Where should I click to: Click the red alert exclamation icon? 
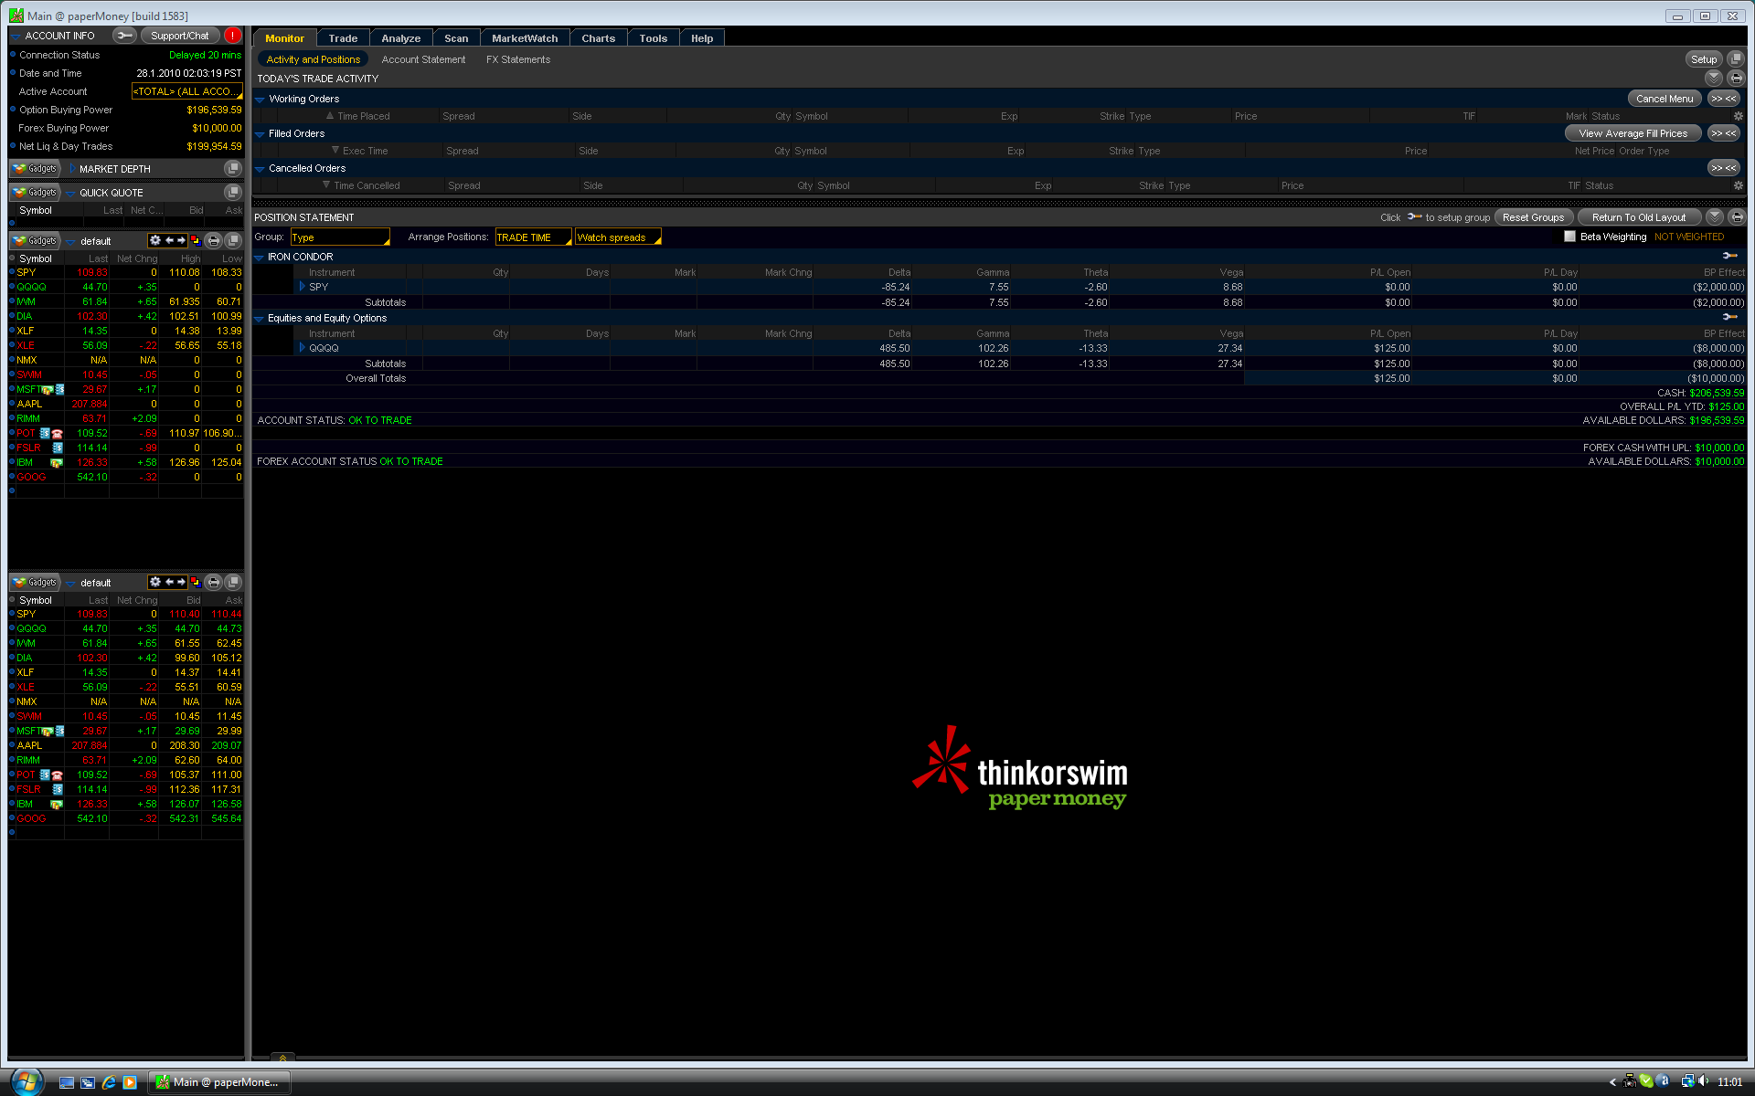[233, 36]
